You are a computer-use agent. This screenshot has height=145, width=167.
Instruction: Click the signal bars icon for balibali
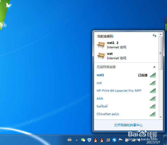pyautogui.click(x=153, y=106)
